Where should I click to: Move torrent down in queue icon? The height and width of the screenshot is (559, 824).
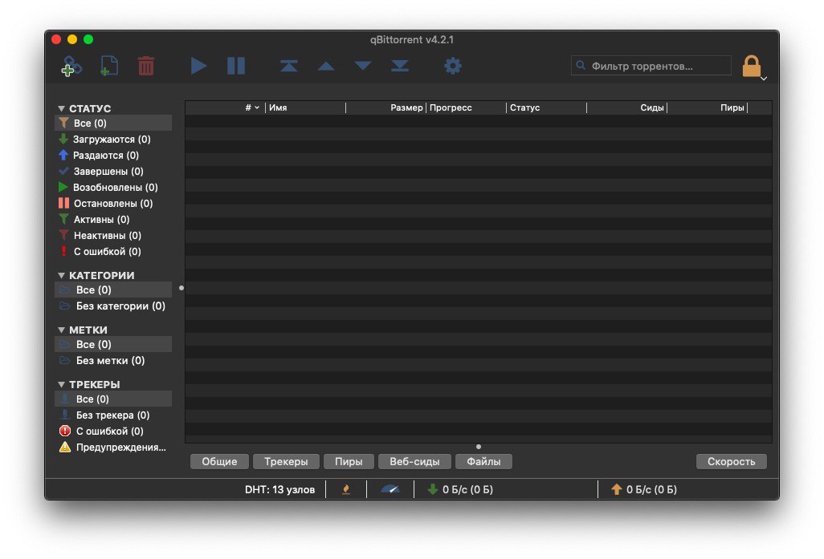(x=362, y=66)
